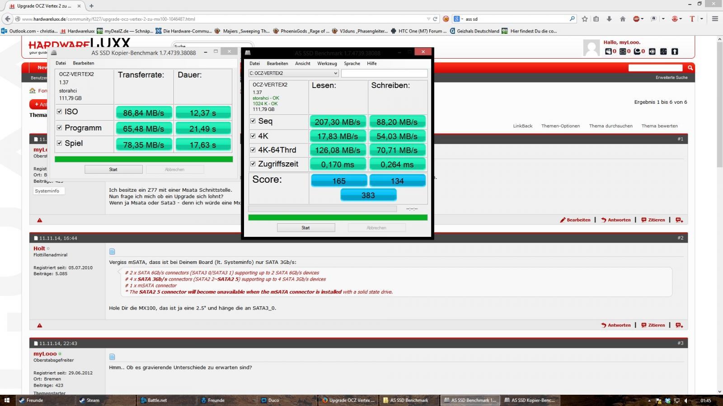Image resolution: width=723 pixels, height=406 pixels.
Task: Expand URL bar history dropdown arrow
Action: click(428, 19)
